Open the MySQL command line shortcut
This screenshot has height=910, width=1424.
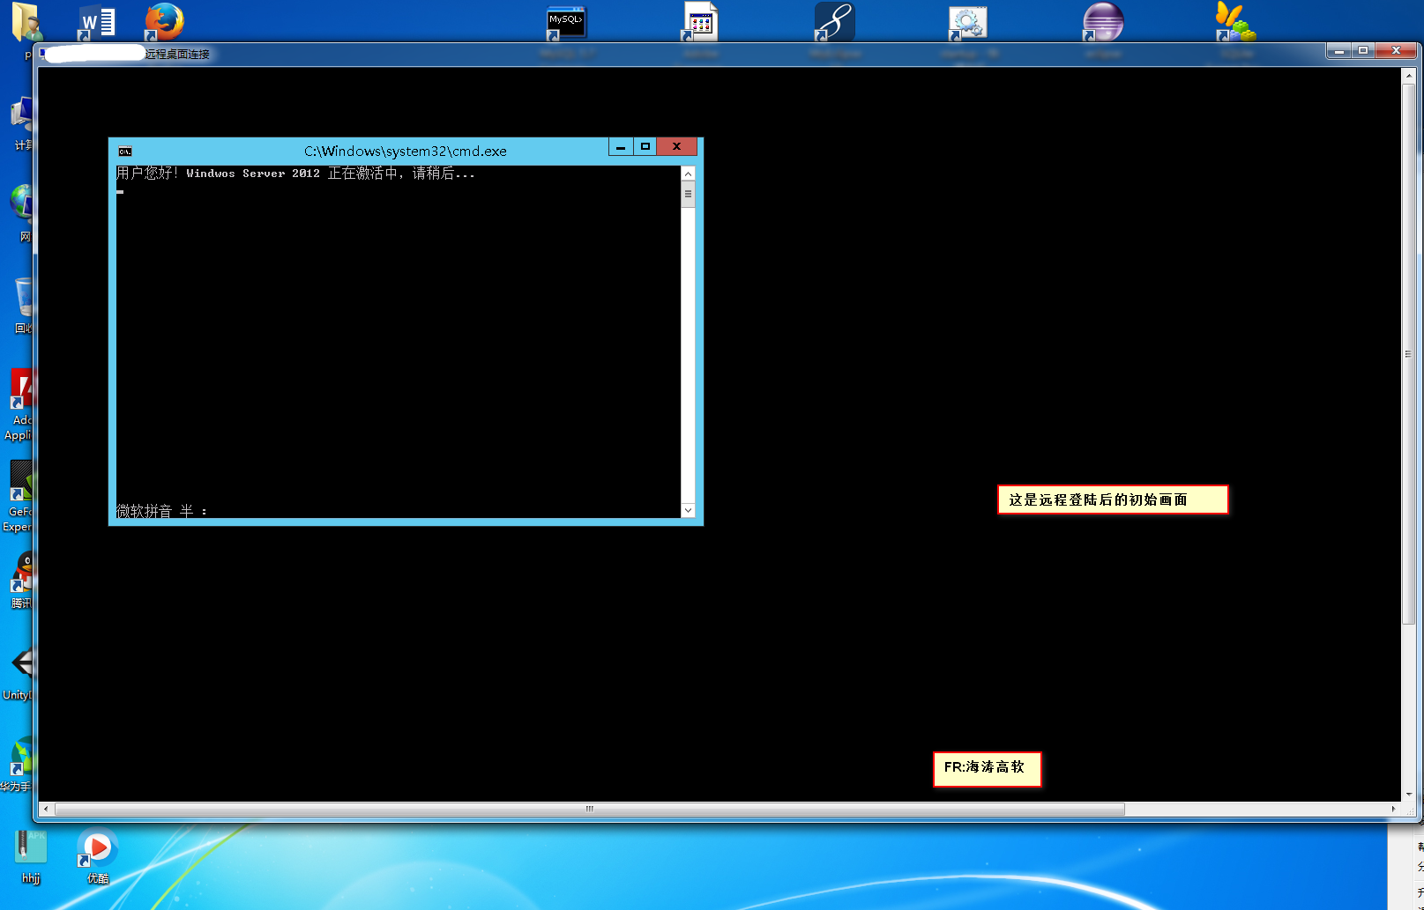click(566, 22)
